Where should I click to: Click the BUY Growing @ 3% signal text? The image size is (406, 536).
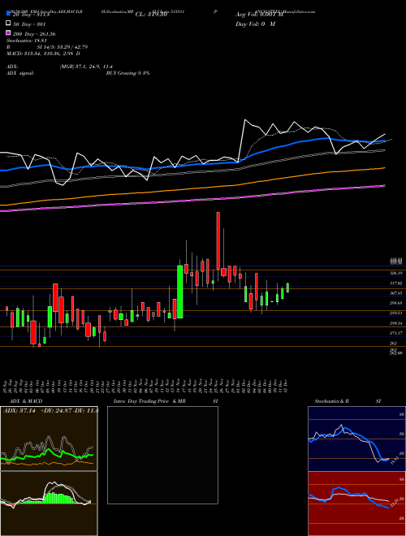click(x=127, y=73)
